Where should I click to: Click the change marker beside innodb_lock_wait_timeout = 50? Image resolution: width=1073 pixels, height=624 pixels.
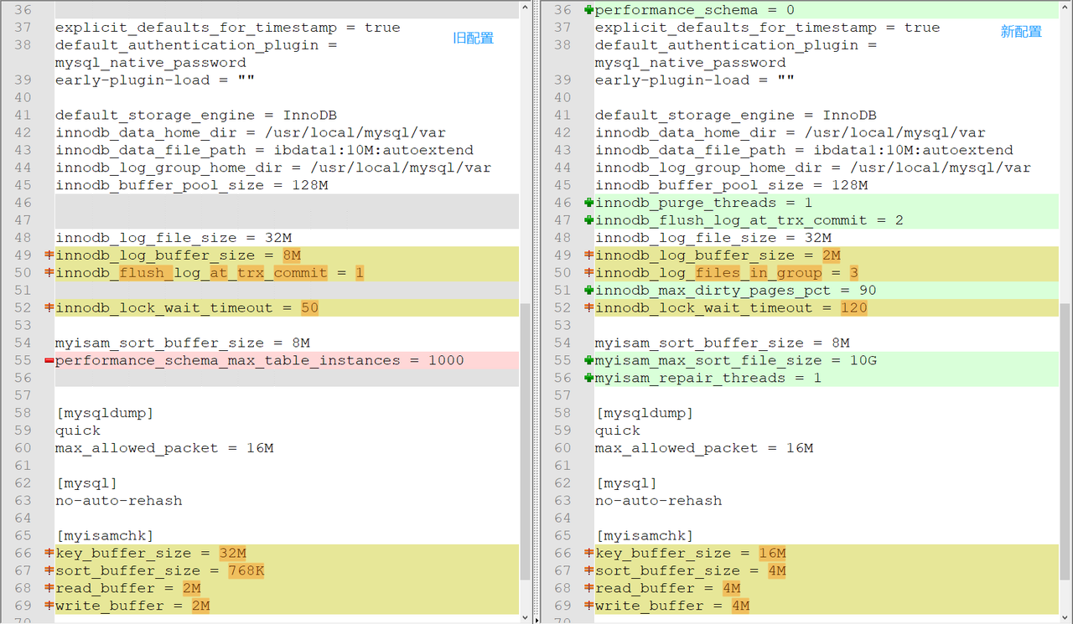coord(49,308)
